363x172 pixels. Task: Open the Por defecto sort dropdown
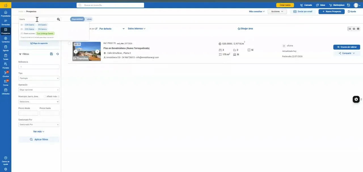(x=112, y=29)
